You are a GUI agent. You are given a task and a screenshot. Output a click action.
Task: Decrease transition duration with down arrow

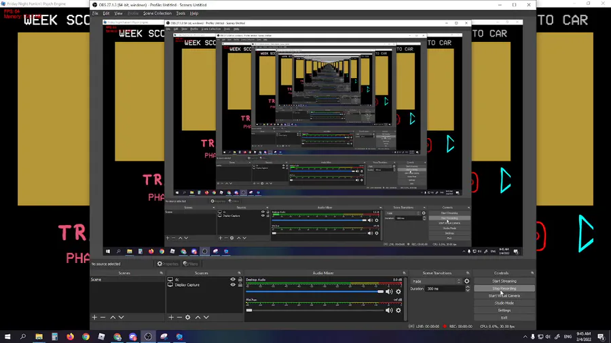(468, 291)
